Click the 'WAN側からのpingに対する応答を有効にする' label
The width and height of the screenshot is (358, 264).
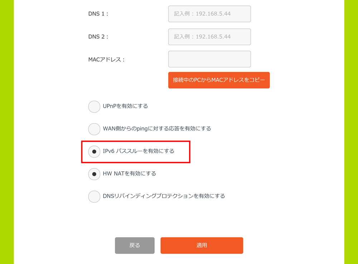point(157,128)
